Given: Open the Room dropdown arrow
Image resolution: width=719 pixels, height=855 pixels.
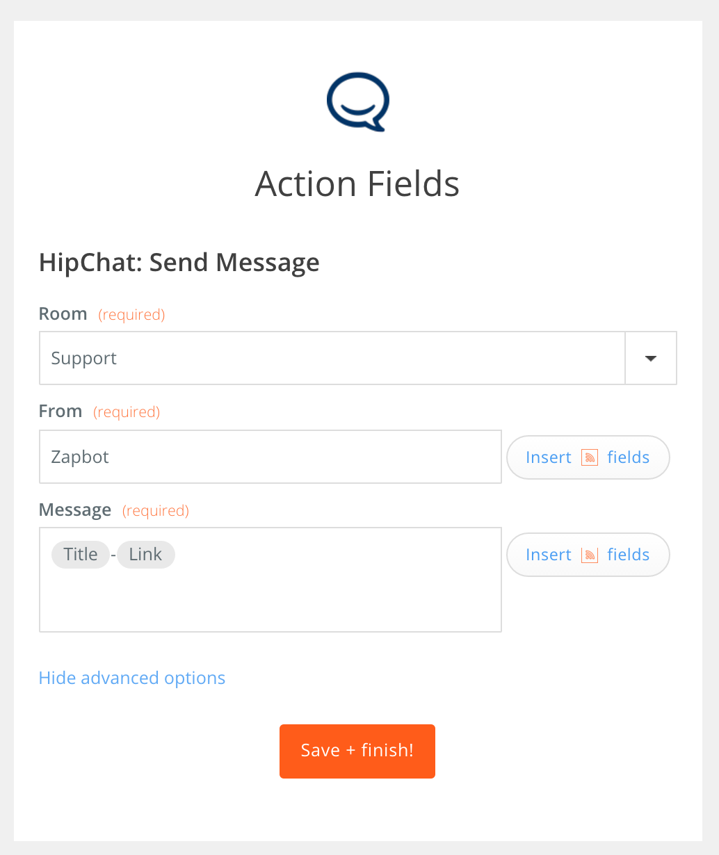Looking at the screenshot, I should (x=651, y=358).
